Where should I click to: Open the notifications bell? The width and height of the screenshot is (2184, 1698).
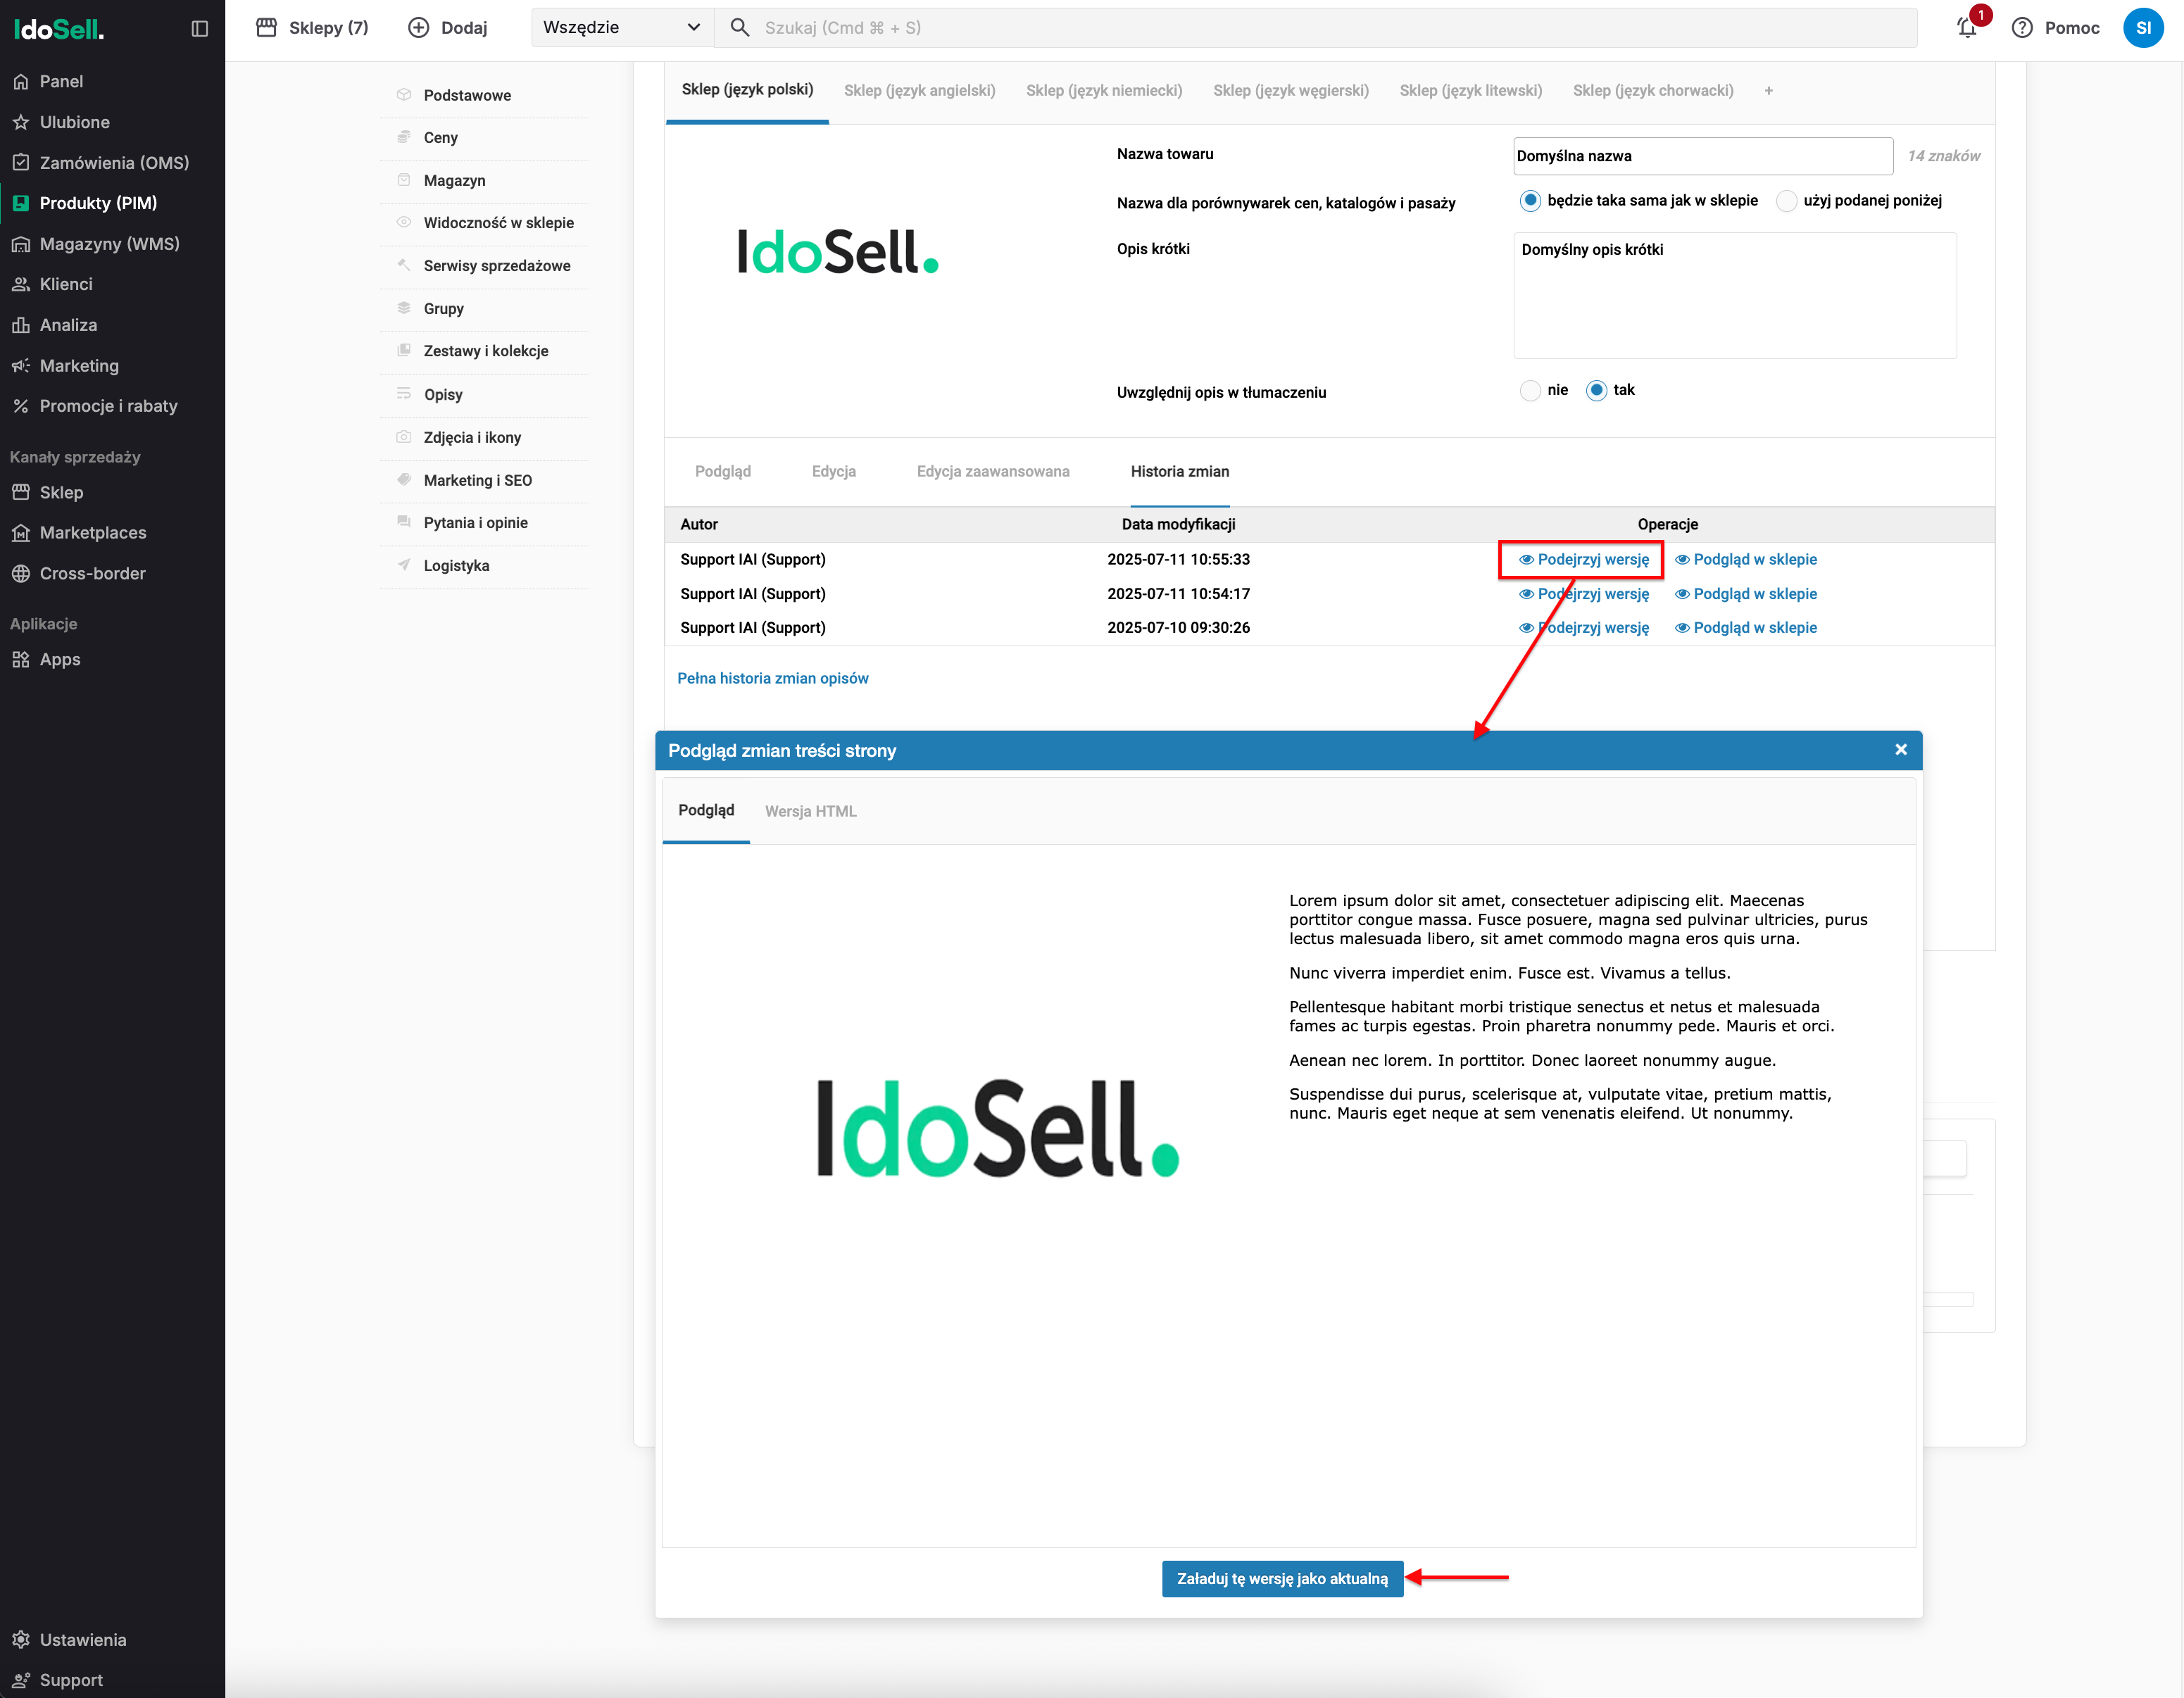click(x=1967, y=28)
